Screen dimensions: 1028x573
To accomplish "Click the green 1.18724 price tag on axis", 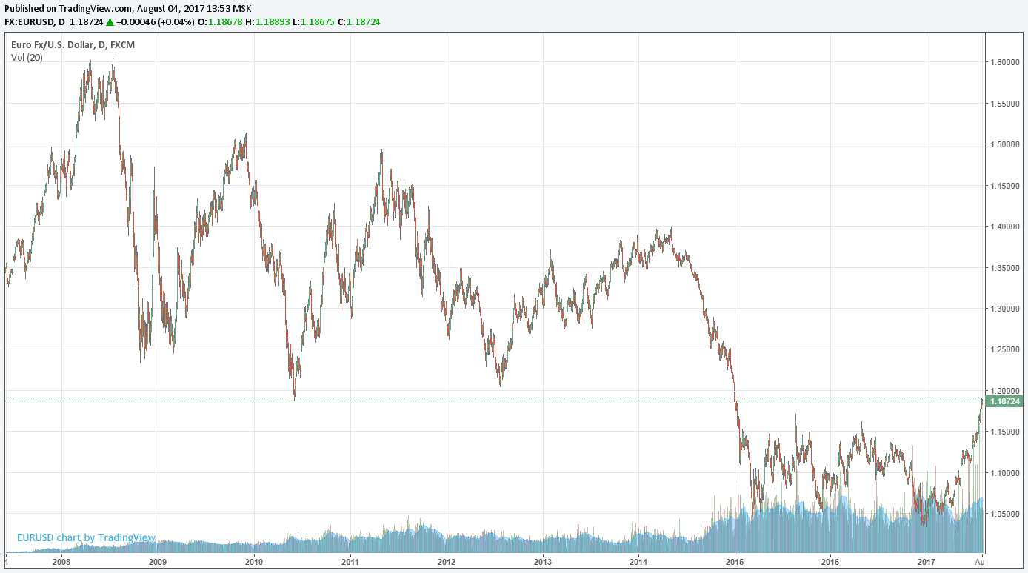I will 1004,401.
